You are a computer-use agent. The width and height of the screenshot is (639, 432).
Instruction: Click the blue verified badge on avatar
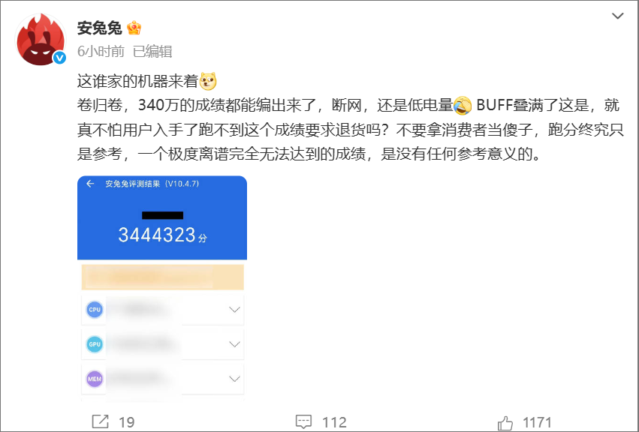point(60,58)
